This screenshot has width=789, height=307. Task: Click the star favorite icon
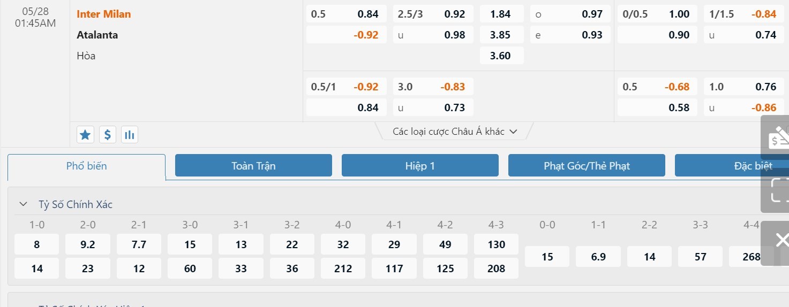click(85, 135)
